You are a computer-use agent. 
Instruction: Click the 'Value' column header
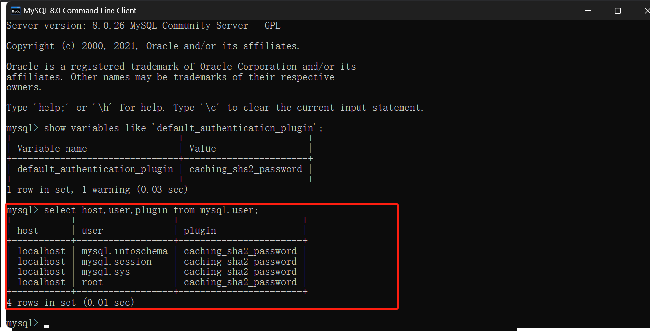202,149
